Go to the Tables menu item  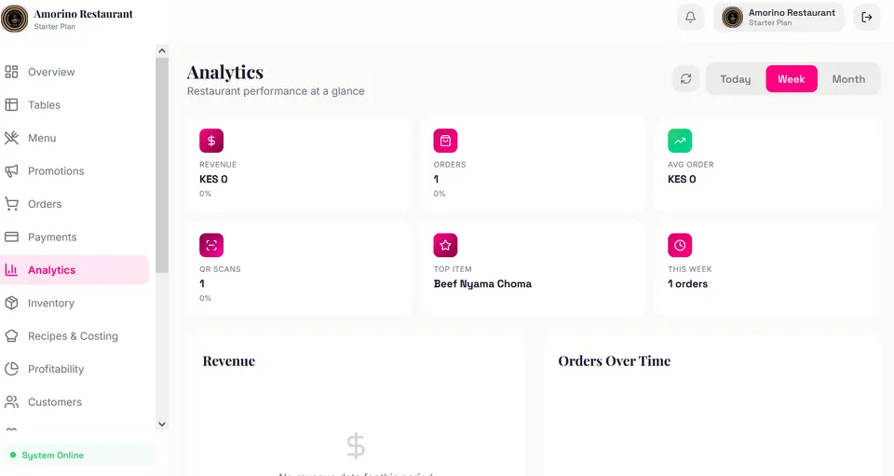click(x=74, y=105)
